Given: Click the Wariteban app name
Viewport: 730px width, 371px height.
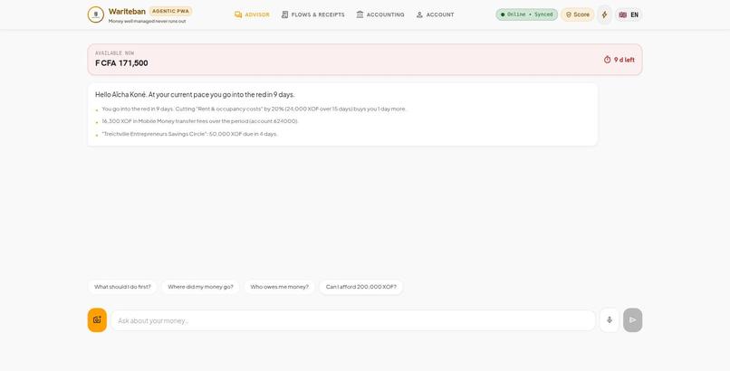Looking at the screenshot, I should pos(127,11).
